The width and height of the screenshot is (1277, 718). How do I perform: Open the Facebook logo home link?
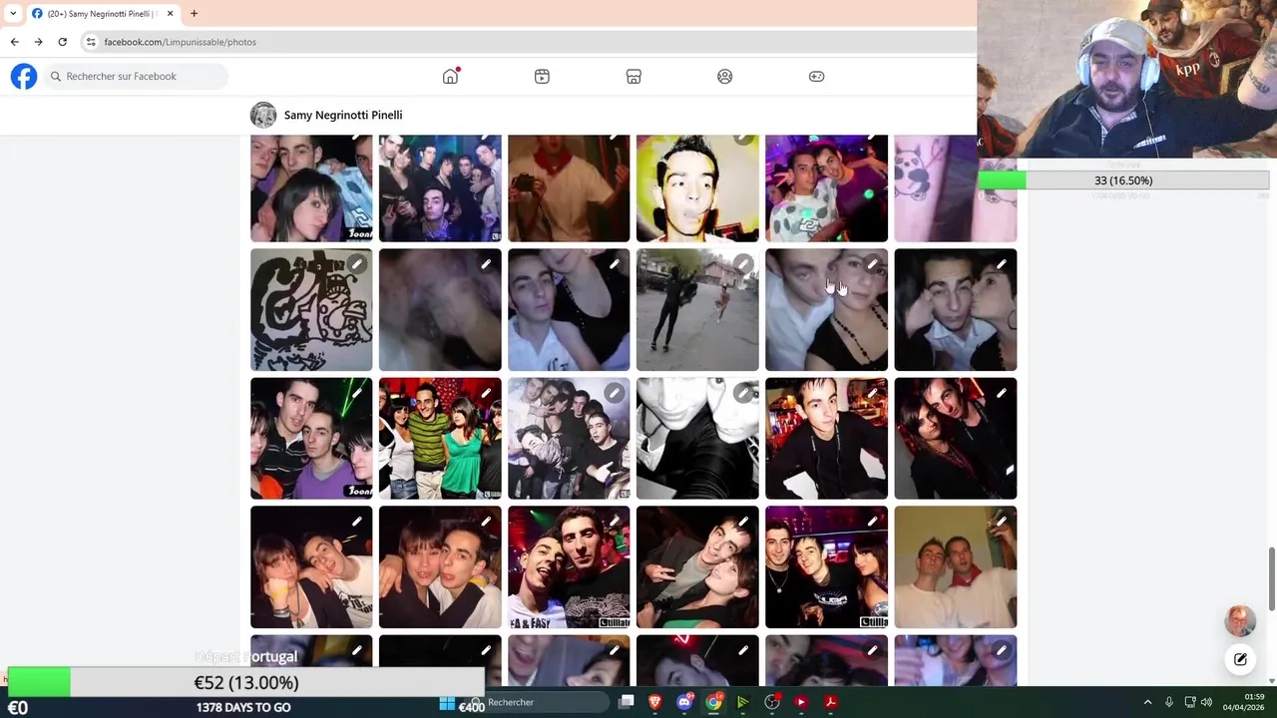pos(24,76)
